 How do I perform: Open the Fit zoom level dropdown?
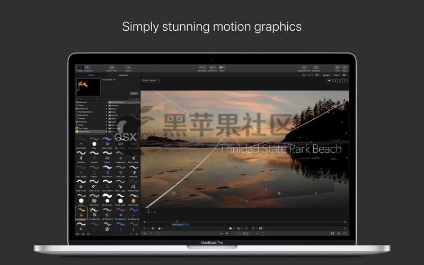click(308, 75)
